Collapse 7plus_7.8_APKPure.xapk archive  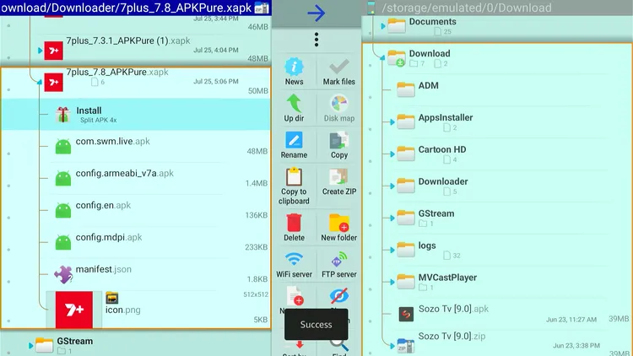coord(39,82)
